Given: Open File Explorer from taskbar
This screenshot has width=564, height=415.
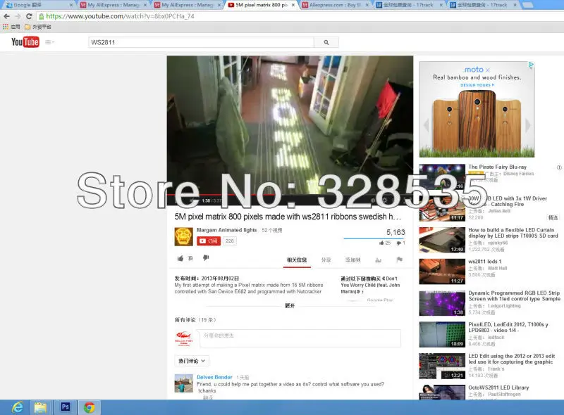Looking at the screenshot, I should tap(40, 407).
